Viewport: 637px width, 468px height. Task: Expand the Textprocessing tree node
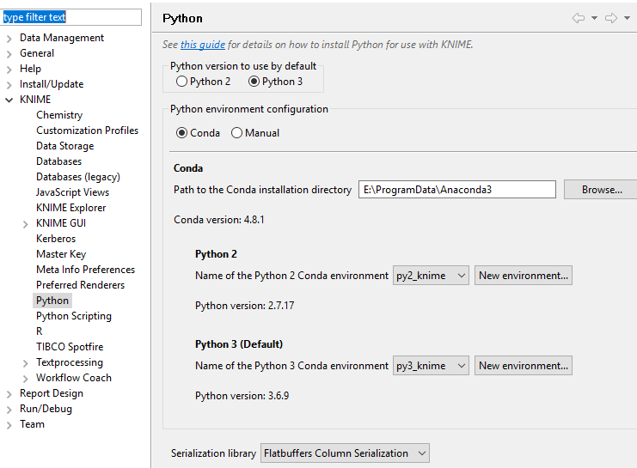tap(25, 363)
